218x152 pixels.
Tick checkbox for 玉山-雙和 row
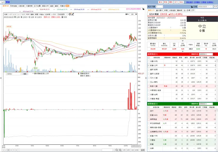pos(148,82)
